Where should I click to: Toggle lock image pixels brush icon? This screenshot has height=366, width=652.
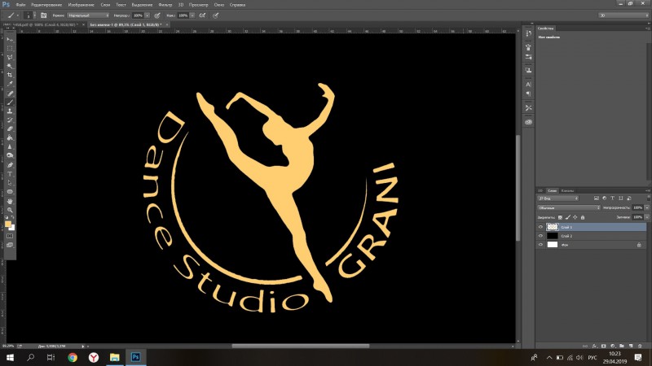point(567,217)
